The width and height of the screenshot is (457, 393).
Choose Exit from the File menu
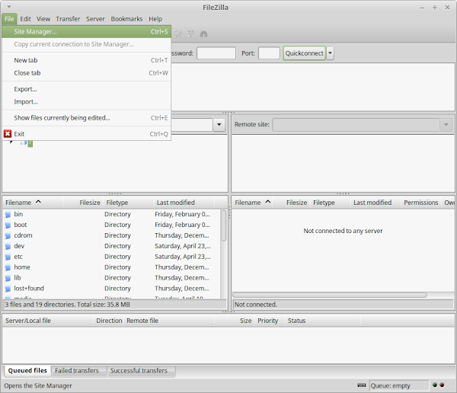tap(86, 134)
